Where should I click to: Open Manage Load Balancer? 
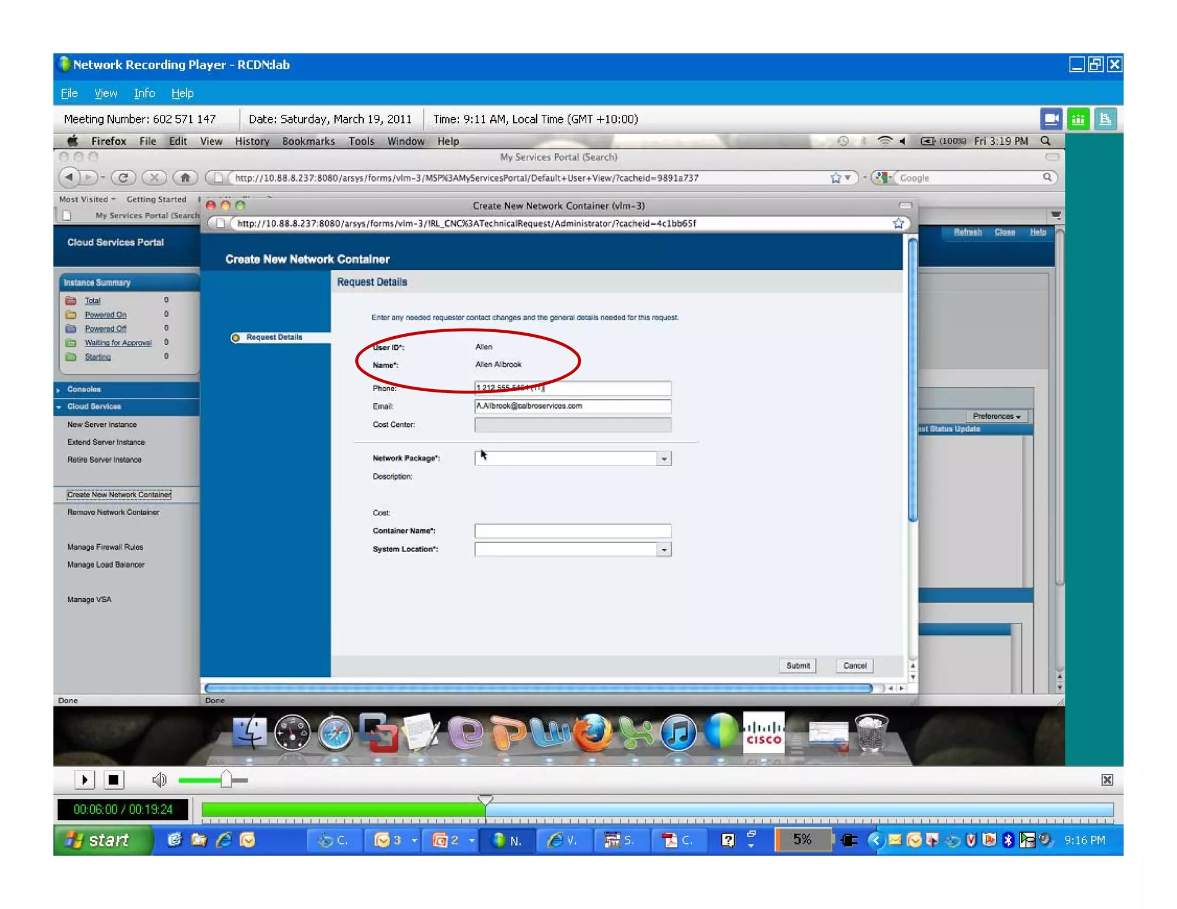pos(106,565)
